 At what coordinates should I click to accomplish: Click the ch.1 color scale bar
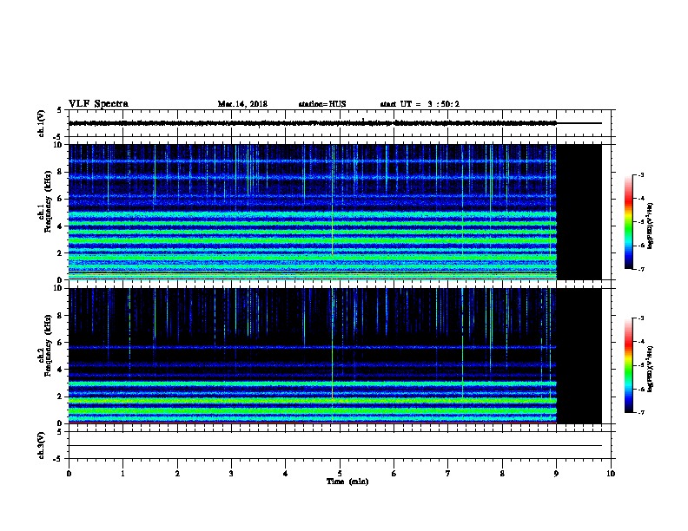[x=628, y=222]
